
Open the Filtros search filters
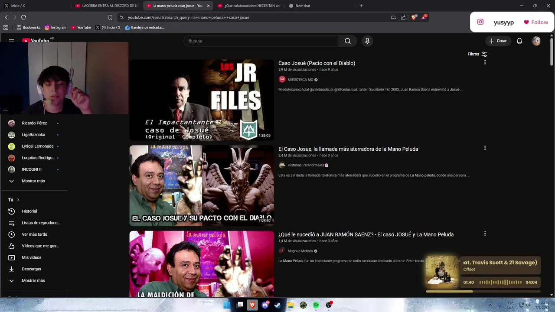477,54
